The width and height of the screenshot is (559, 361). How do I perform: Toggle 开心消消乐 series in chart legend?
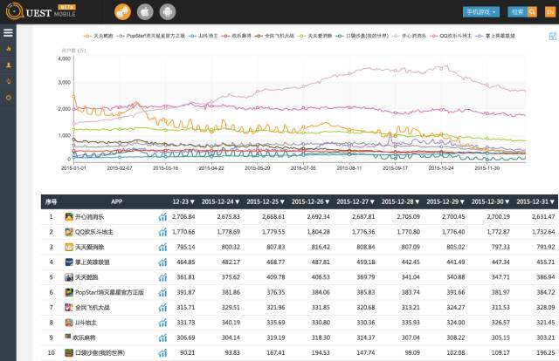point(410,36)
